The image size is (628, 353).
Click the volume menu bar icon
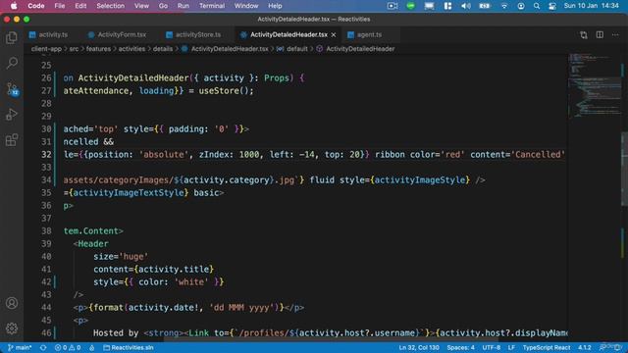466,6
